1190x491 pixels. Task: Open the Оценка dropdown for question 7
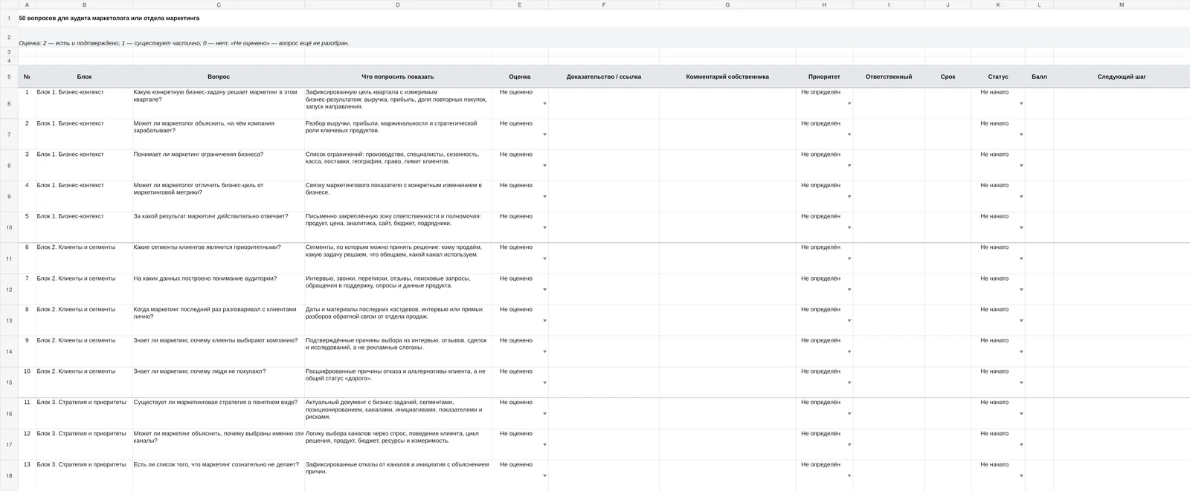[544, 290]
